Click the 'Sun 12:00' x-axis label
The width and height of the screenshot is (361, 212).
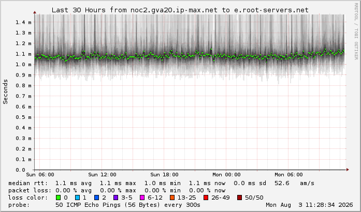[x=102, y=175]
